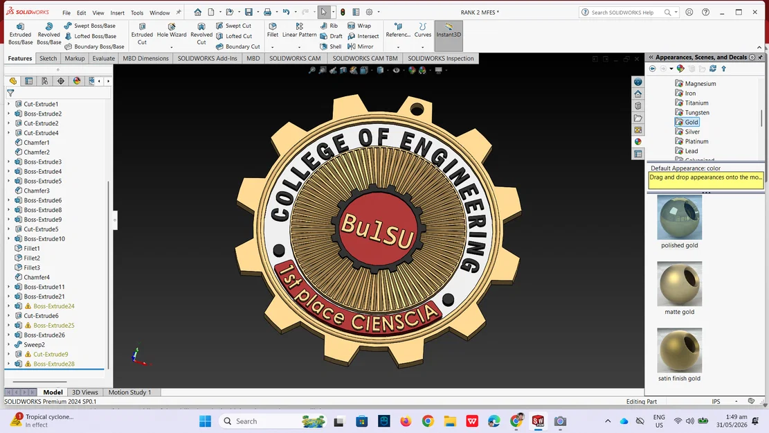Switch to the SOLIDWORKS CAM tab
The width and height of the screenshot is (769, 433).
tap(295, 58)
